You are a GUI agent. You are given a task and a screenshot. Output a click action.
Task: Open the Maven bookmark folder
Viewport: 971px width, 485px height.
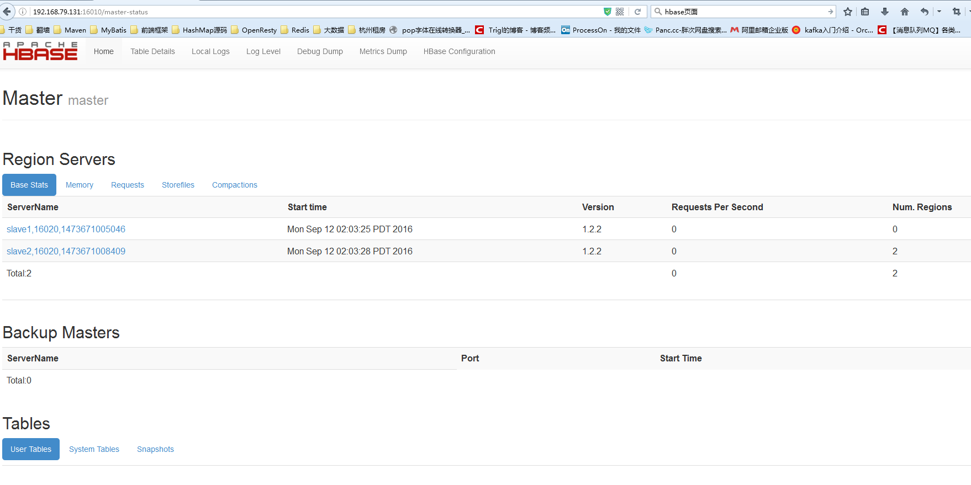(x=70, y=30)
